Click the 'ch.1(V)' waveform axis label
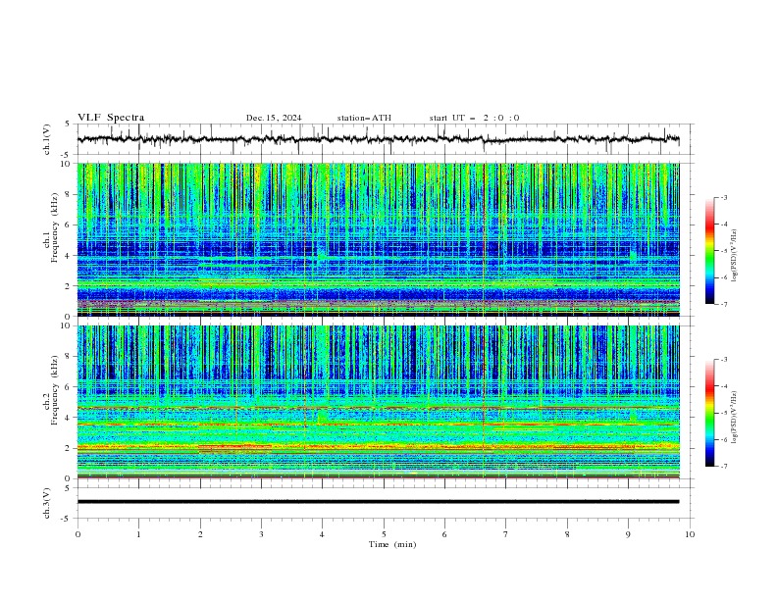 pyautogui.click(x=47, y=139)
